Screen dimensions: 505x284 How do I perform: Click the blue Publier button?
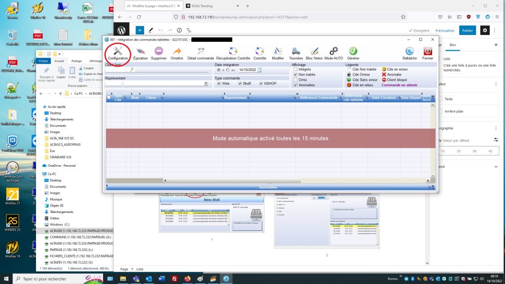[x=467, y=30]
